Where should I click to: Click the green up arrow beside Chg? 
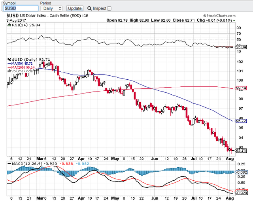234,21
